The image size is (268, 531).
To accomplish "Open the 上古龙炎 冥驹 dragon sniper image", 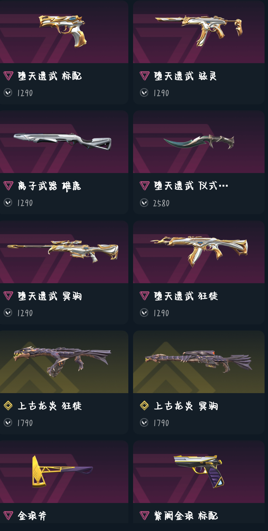I will (x=199, y=361).
